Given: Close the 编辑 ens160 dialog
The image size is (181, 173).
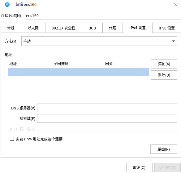Looking at the screenshot, I should (x=176, y=5).
